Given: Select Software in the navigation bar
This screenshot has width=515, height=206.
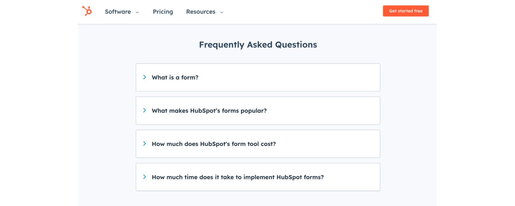Looking at the screenshot, I should [x=118, y=11].
